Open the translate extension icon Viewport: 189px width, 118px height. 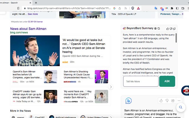point(156,8)
